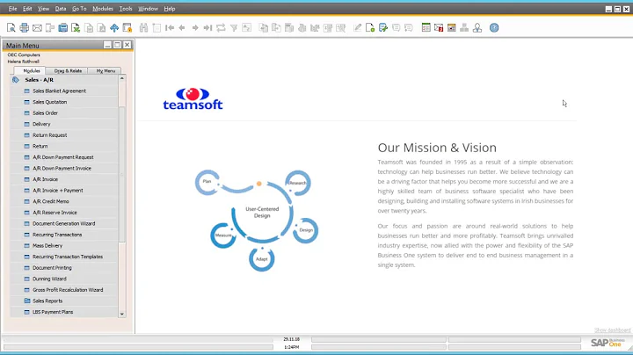Viewport: 633px width, 355px height.
Task: Export to Excel using the green X icon
Action: click(x=76, y=27)
